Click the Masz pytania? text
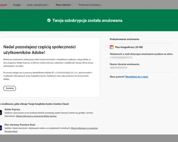The width and height of the screenshot is (178, 142). [117, 77]
